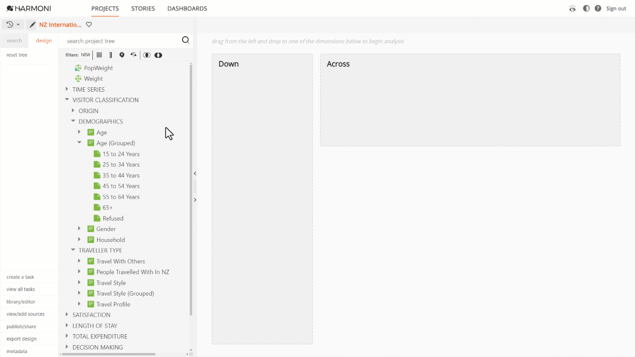Click export design
Viewport: 635px width, 357px height.
(21, 339)
